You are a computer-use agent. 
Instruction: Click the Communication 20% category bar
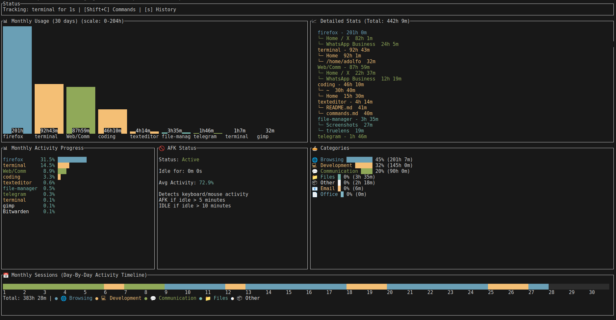point(367,171)
